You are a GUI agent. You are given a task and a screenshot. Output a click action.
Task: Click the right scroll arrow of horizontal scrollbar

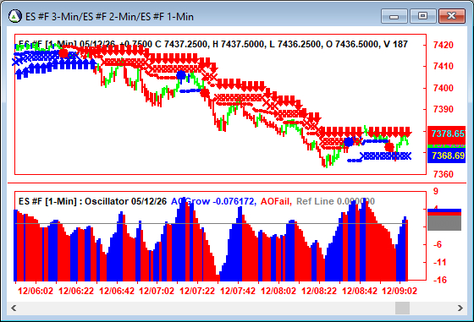(460, 308)
